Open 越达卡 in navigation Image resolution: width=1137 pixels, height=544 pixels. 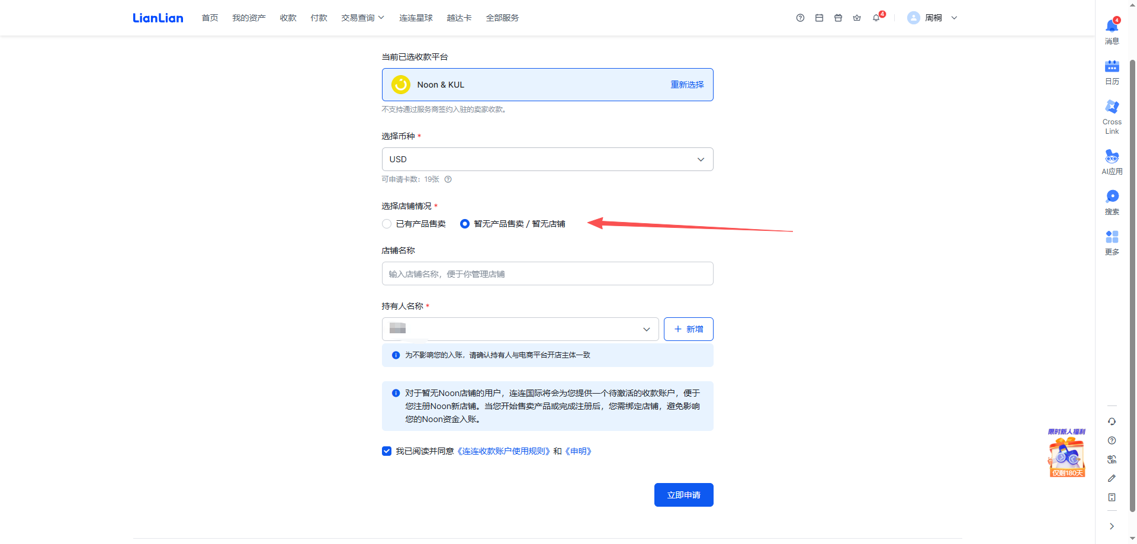pos(460,18)
